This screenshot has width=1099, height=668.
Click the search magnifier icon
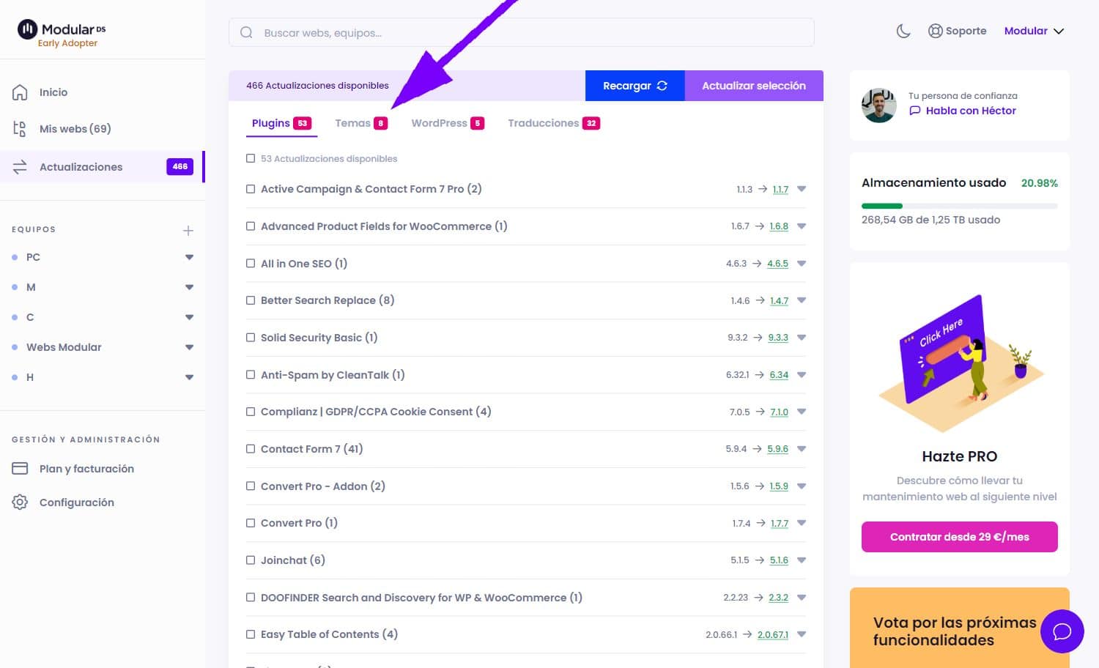pos(246,32)
